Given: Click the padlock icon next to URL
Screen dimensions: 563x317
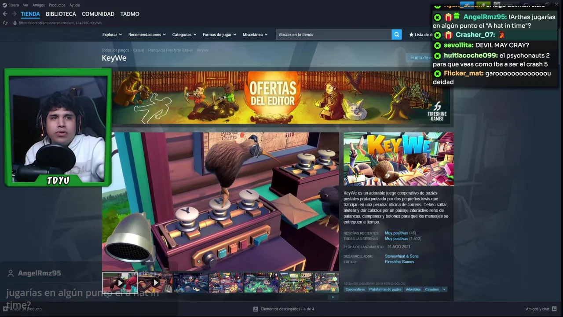Looking at the screenshot, I should 15,23.
